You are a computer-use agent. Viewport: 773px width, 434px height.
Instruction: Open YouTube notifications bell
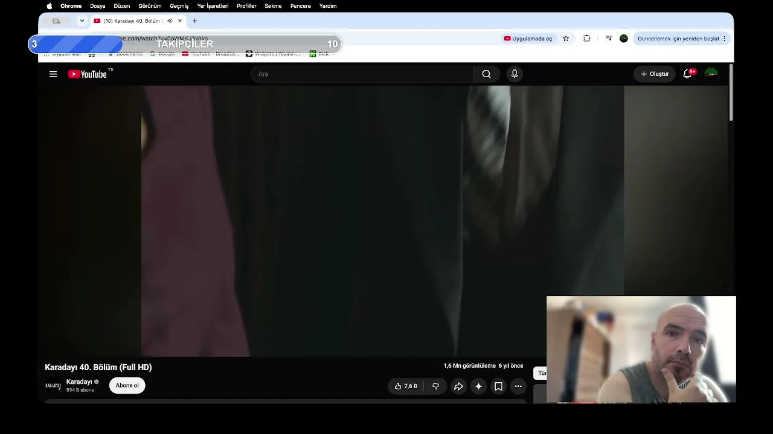pyautogui.click(x=687, y=74)
